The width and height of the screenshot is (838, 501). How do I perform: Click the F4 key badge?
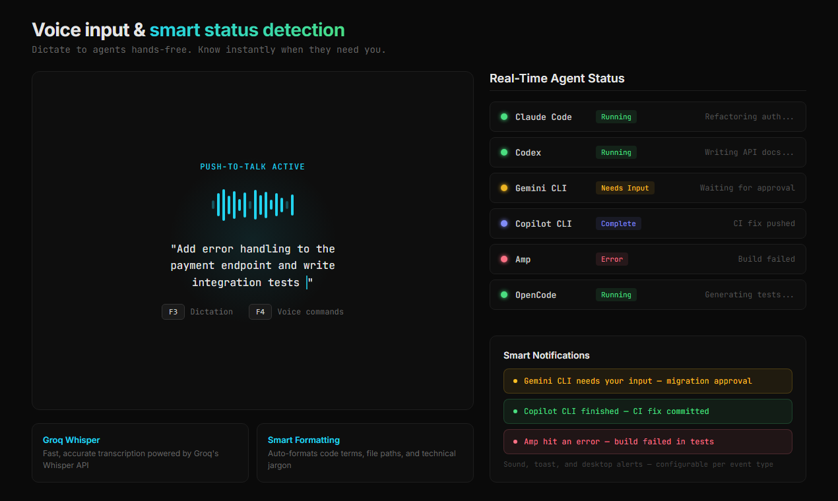tap(260, 312)
